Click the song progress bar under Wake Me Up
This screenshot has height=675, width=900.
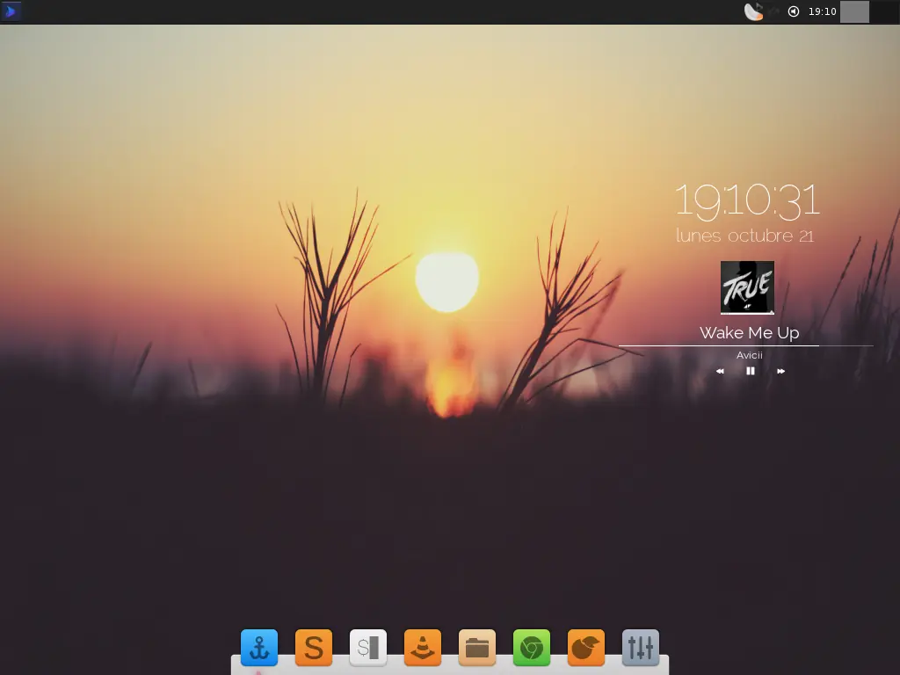pos(745,346)
